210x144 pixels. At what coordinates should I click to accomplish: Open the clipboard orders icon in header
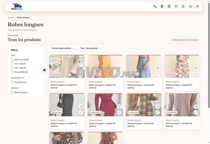coord(169,7)
